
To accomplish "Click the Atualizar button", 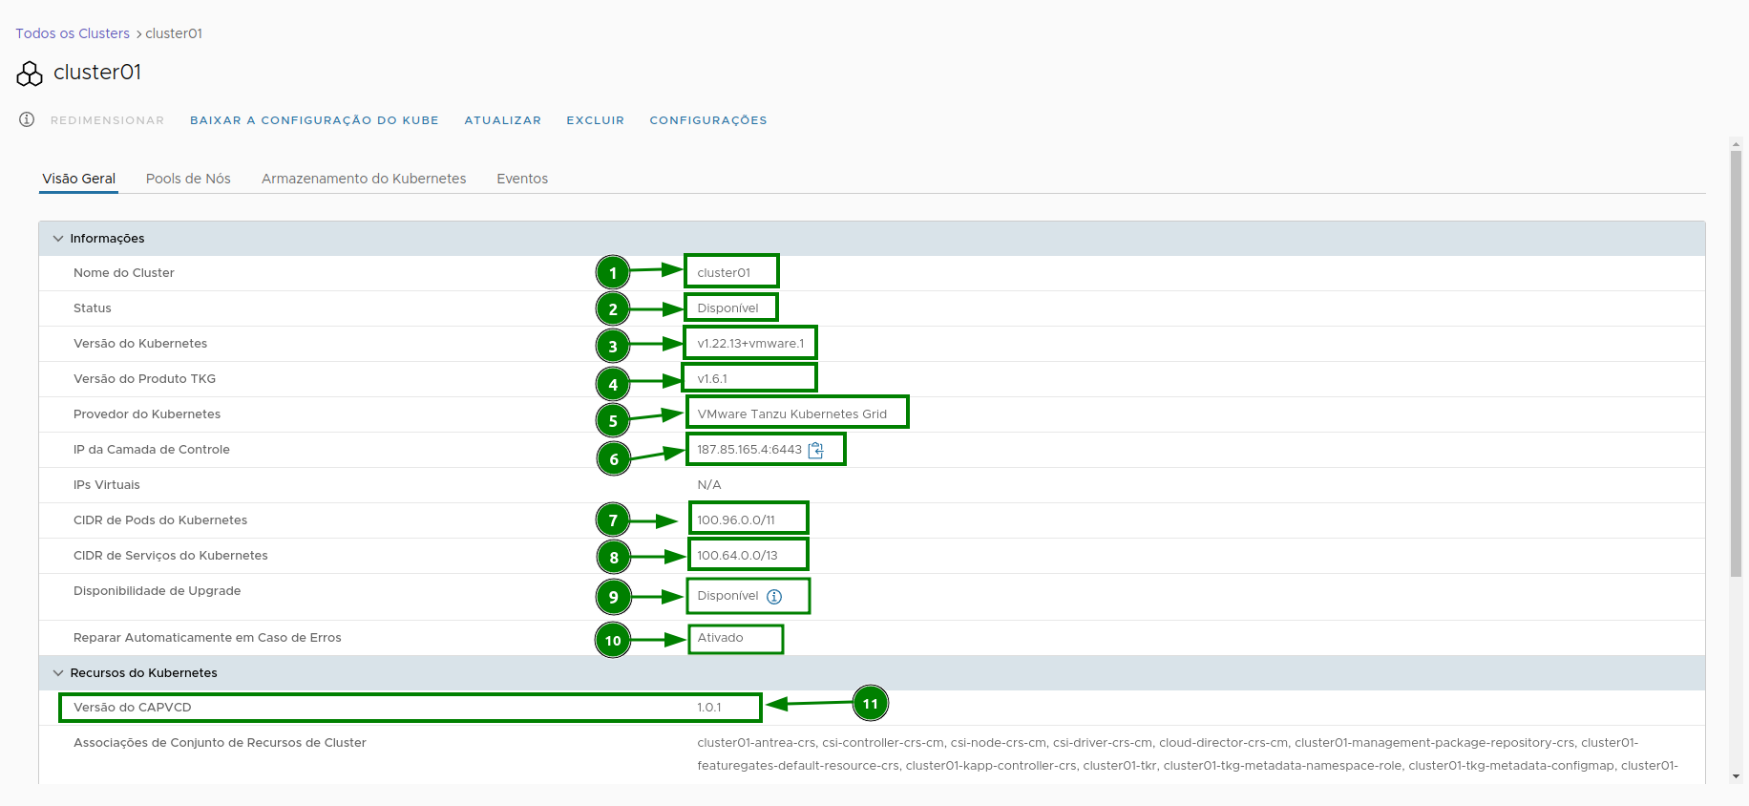I will [x=503, y=120].
